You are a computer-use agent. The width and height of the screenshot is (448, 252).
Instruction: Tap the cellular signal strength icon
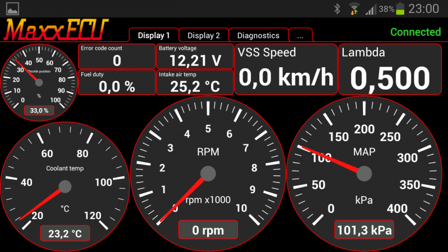(x=370, y=9)
